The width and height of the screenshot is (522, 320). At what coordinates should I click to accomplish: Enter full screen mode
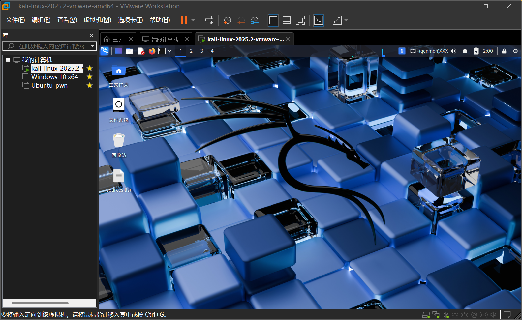[300, 20]
